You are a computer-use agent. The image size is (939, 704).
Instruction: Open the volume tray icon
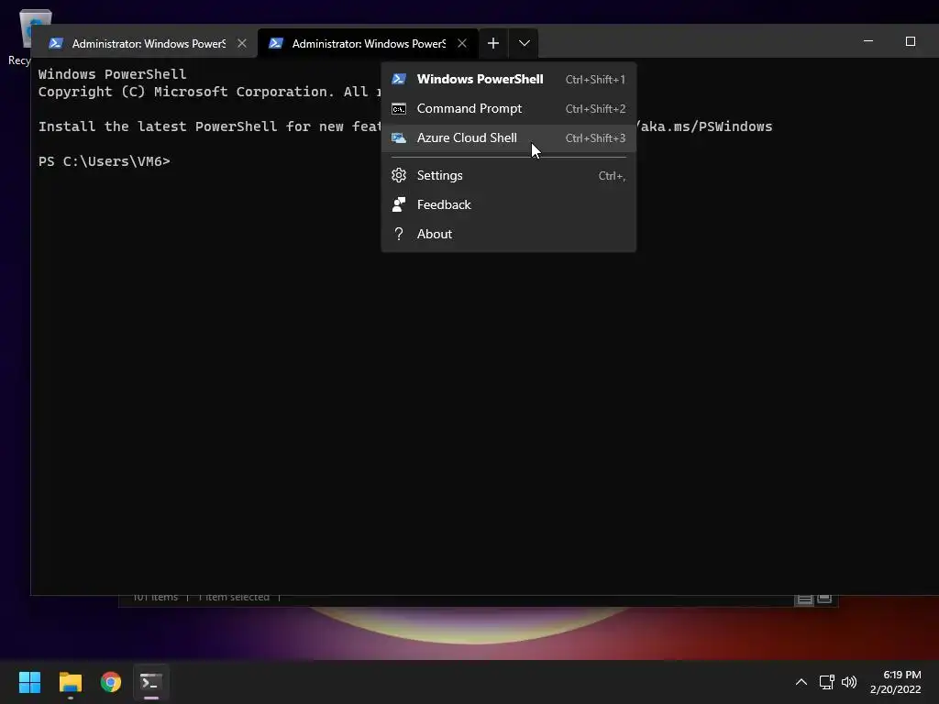click(x=849, y=682)
